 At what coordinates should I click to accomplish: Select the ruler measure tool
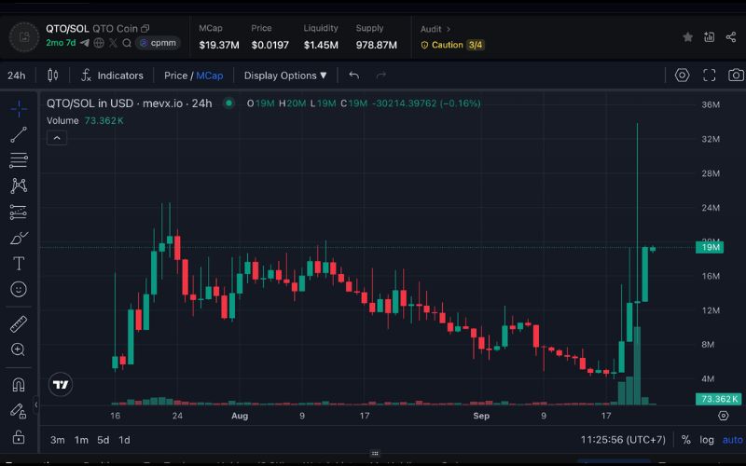pos(18,324)
